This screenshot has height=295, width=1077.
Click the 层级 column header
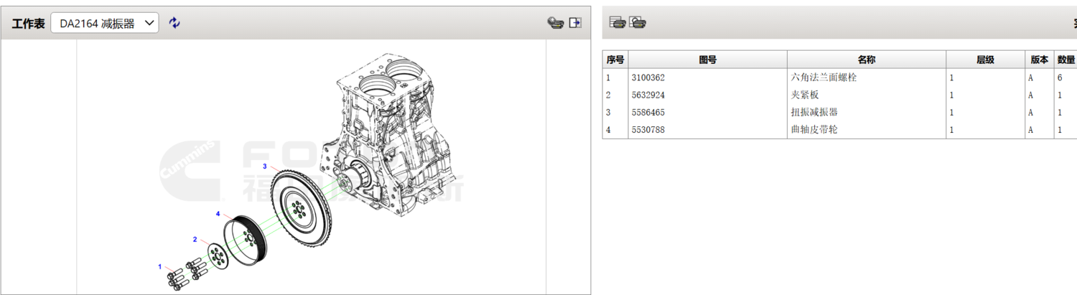[985, 60]
